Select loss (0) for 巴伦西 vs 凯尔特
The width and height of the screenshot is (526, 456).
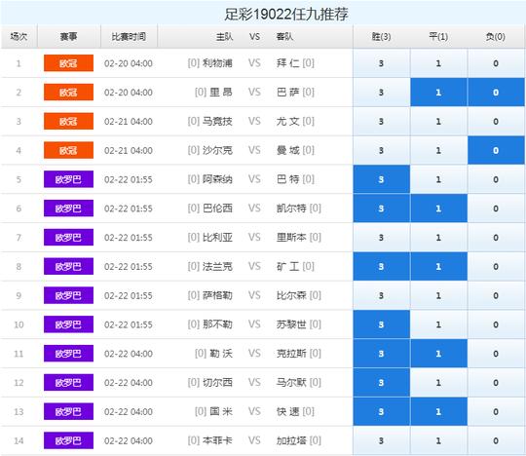(496, 209)
